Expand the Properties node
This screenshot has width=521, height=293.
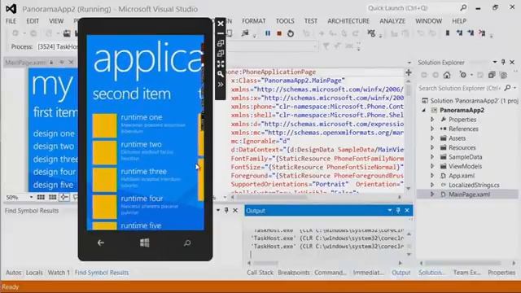click(x=432, y=120)
